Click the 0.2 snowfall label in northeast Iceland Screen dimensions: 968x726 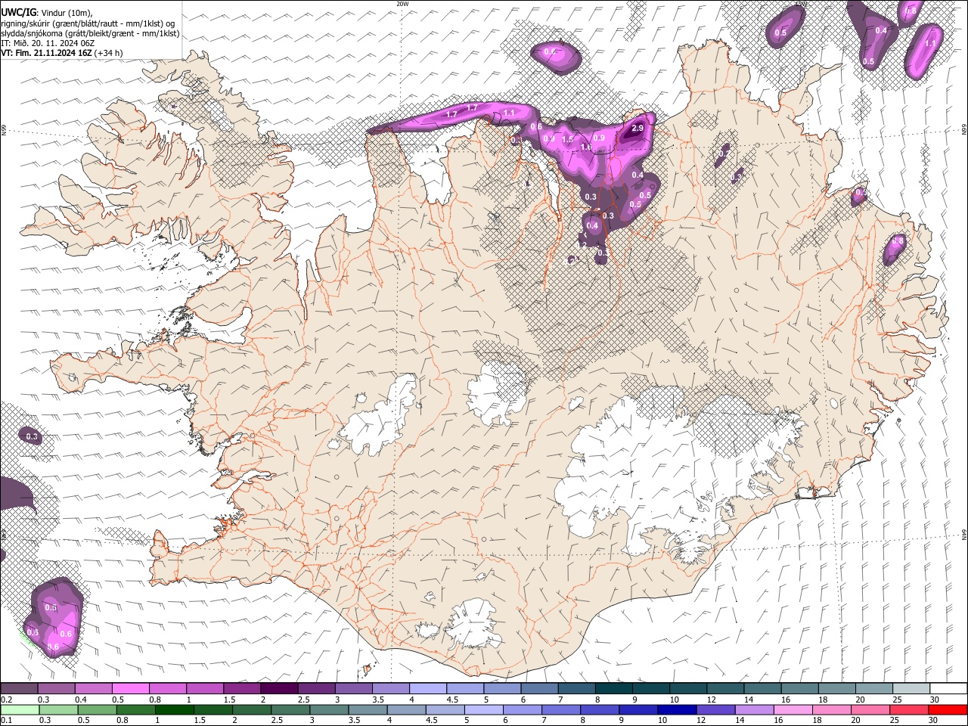pyautogui.click(x=724, y=154)
